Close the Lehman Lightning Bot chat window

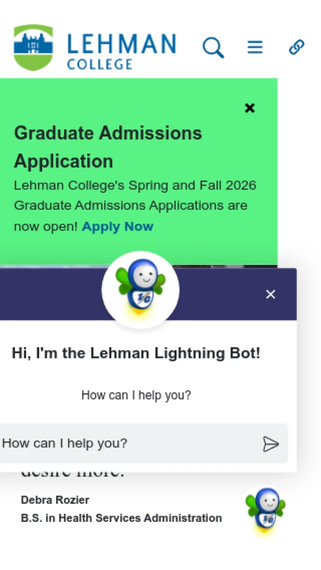click(x=271, y=294)
